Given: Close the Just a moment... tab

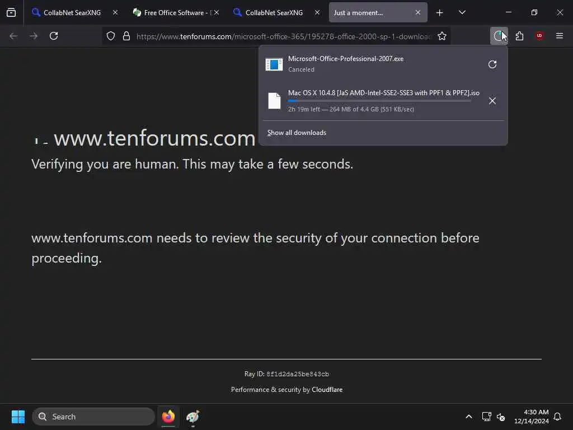Looking at the screenshot, I should click(417, 12).
